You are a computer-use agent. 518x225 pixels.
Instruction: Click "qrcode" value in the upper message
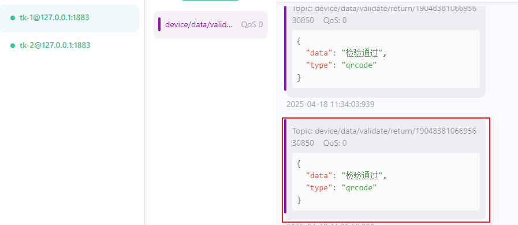pyautogui.click(x=359, y=65)
